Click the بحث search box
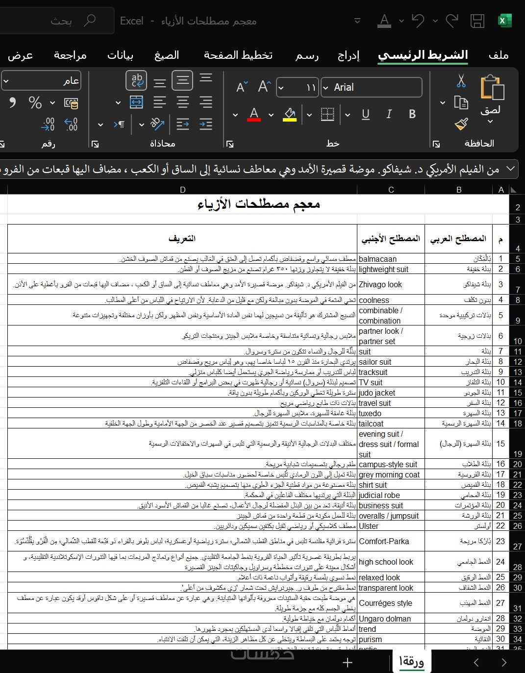The image size is (525, 673). click(56, 21)
